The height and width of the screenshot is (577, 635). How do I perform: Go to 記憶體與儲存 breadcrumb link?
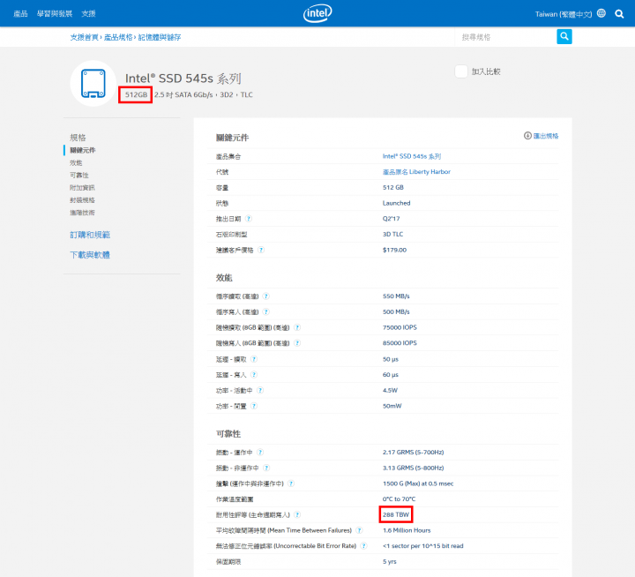coord(160,37)
